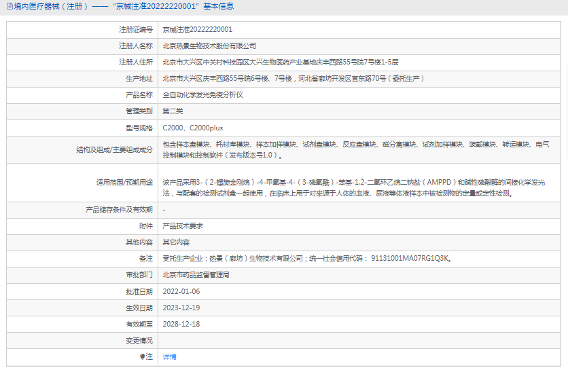This screenshot has width=568, height=368.
Task: Click the registrant address ending 7号楼1-5层
Action: click(x=281, y=62)
